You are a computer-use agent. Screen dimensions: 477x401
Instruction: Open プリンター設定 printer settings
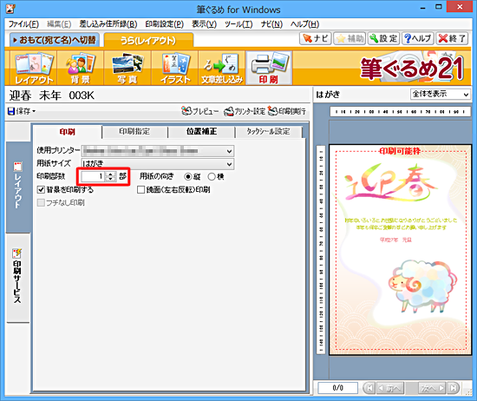pos(245,111)
